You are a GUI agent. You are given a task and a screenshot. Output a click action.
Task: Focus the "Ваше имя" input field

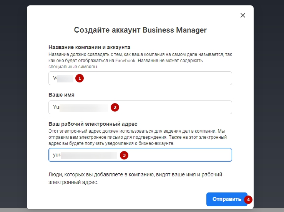pos(173,107)
